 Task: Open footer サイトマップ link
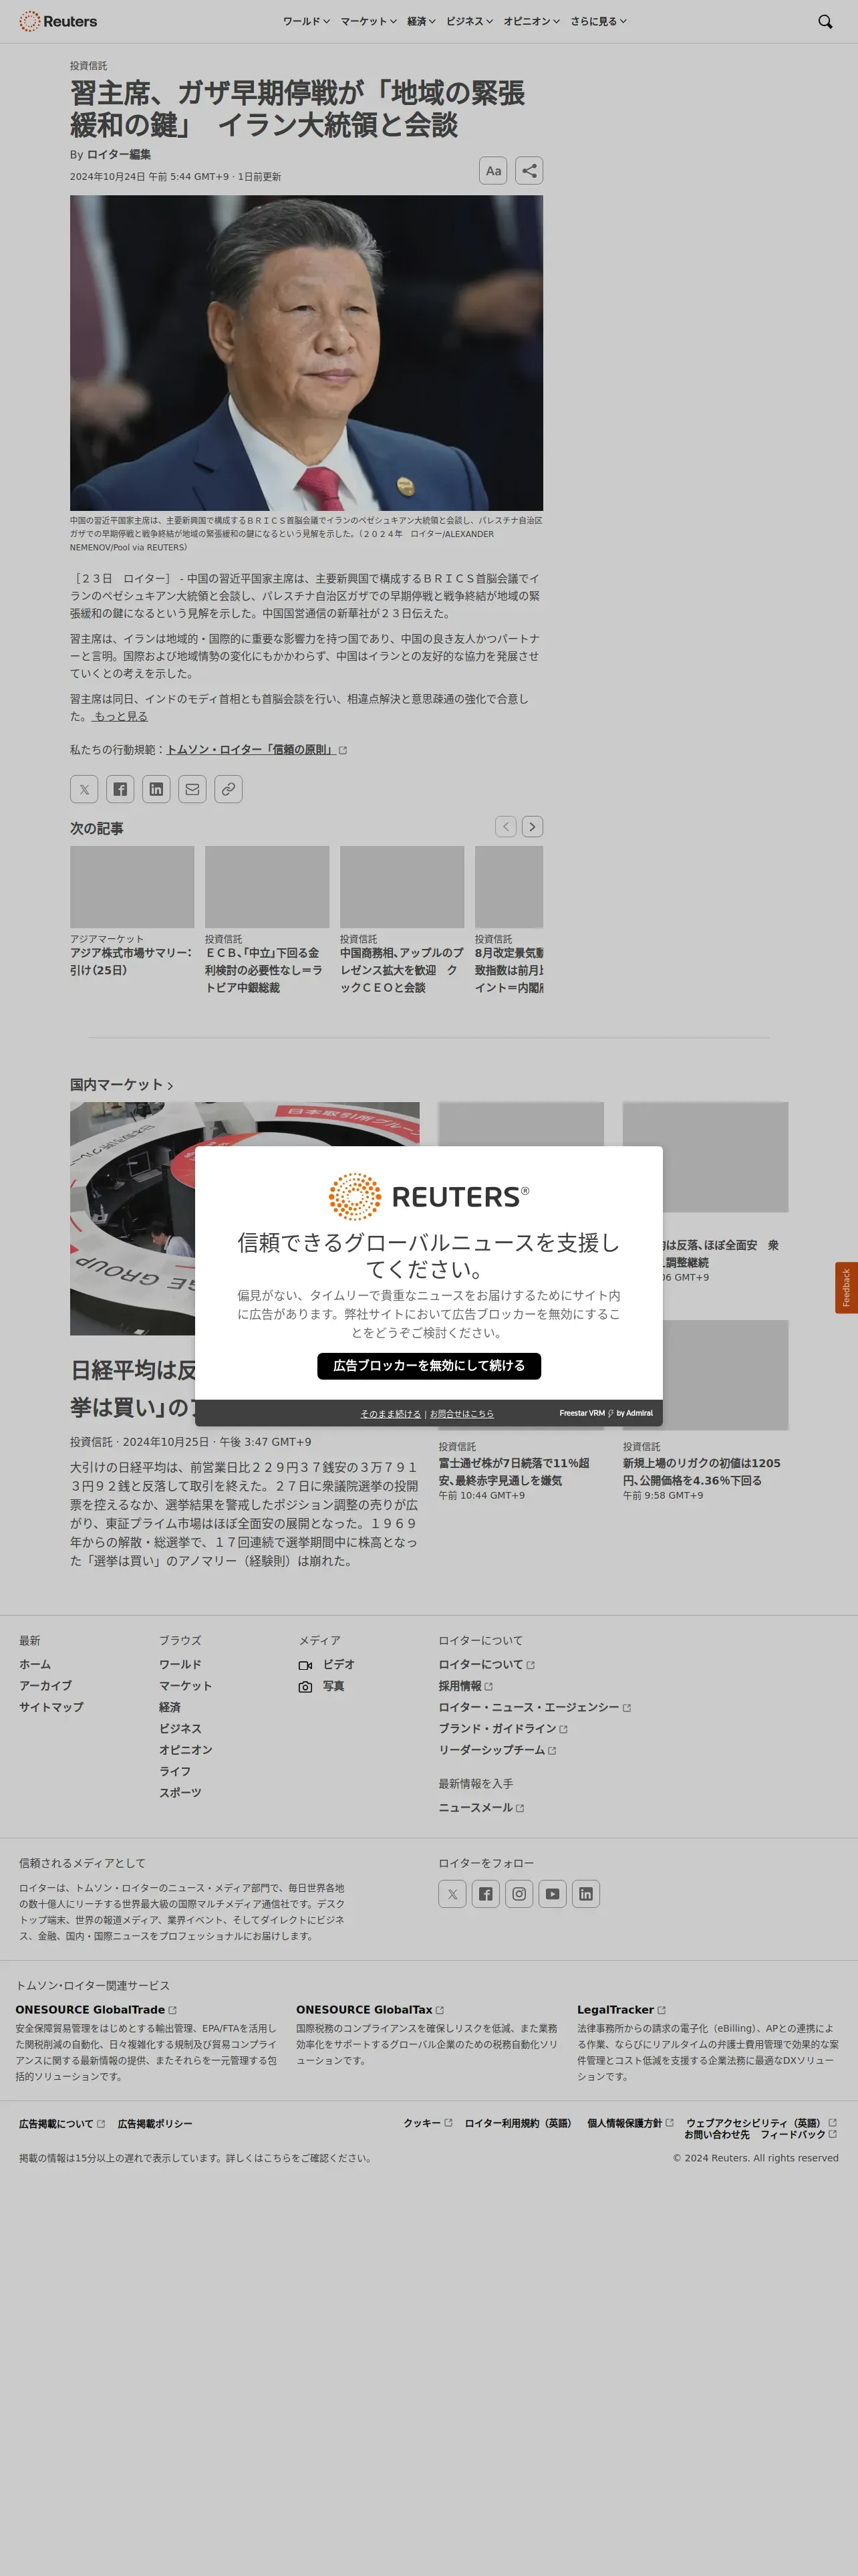(51, 1707)
